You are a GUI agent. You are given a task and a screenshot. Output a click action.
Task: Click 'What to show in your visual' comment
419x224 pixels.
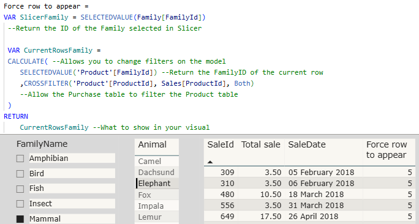(151, 127)
